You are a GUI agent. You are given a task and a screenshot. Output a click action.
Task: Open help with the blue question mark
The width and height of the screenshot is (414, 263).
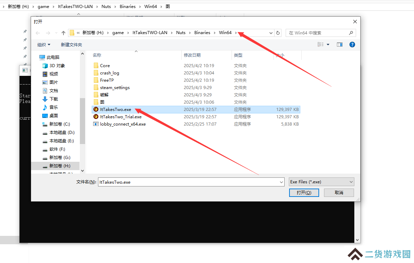[352, 45]
